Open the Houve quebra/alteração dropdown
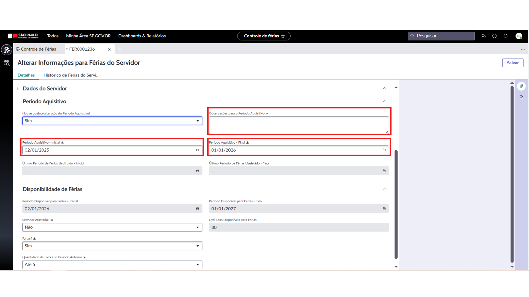This screenshot has height=297, width=529. coord(112,121)
